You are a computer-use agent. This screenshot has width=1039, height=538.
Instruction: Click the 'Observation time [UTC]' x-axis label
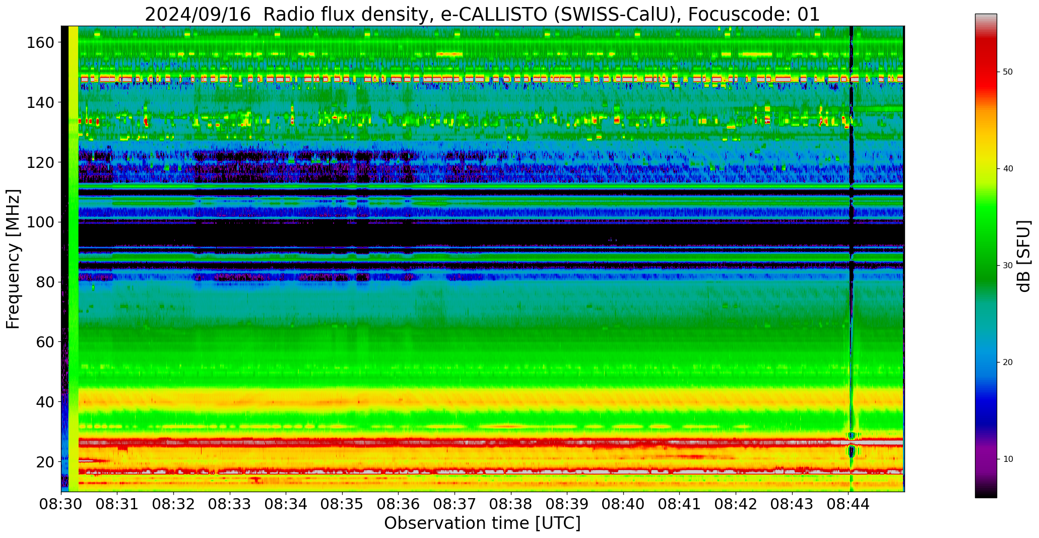[482, 523]
